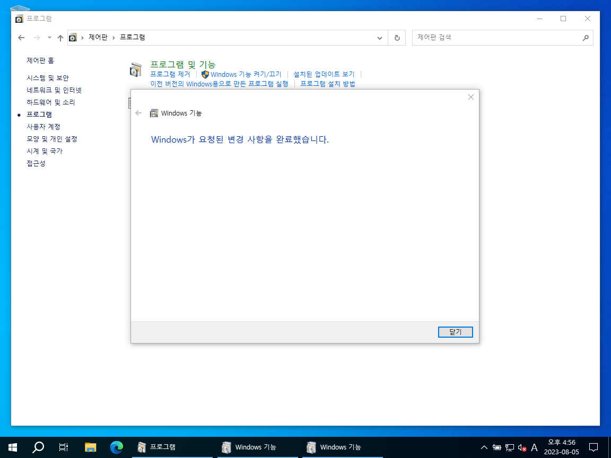The height and width of the screenshot is (458, 611).
Task: Select 사용자 계정 in sidebar
Action: pos(43,127)
